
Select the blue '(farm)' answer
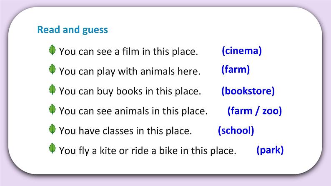(235, 69)
